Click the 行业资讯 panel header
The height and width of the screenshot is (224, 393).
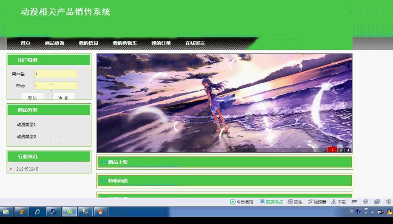pos(49,156)
